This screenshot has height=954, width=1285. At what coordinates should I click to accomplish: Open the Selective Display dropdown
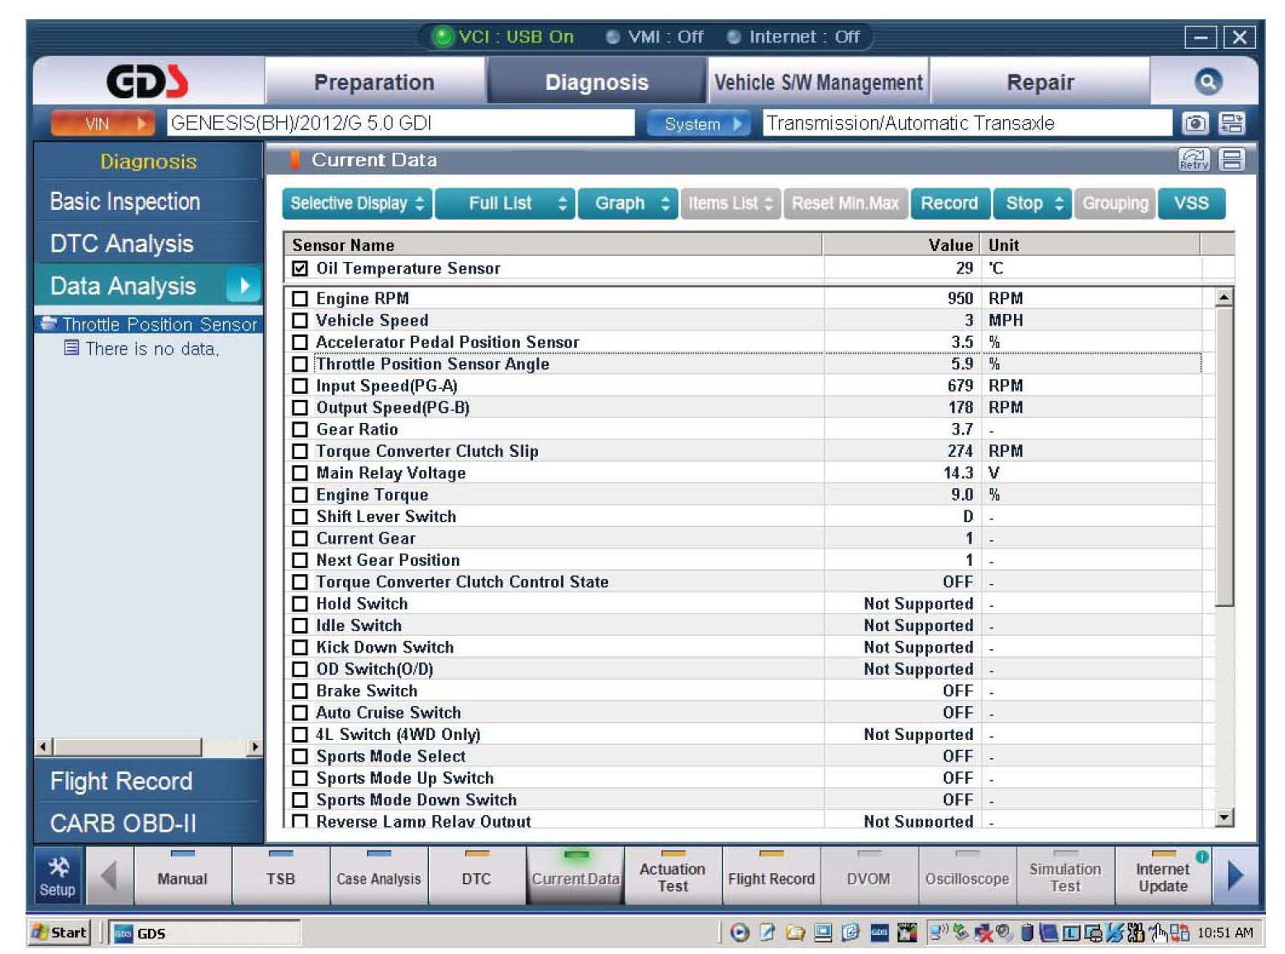pos(357,203)
